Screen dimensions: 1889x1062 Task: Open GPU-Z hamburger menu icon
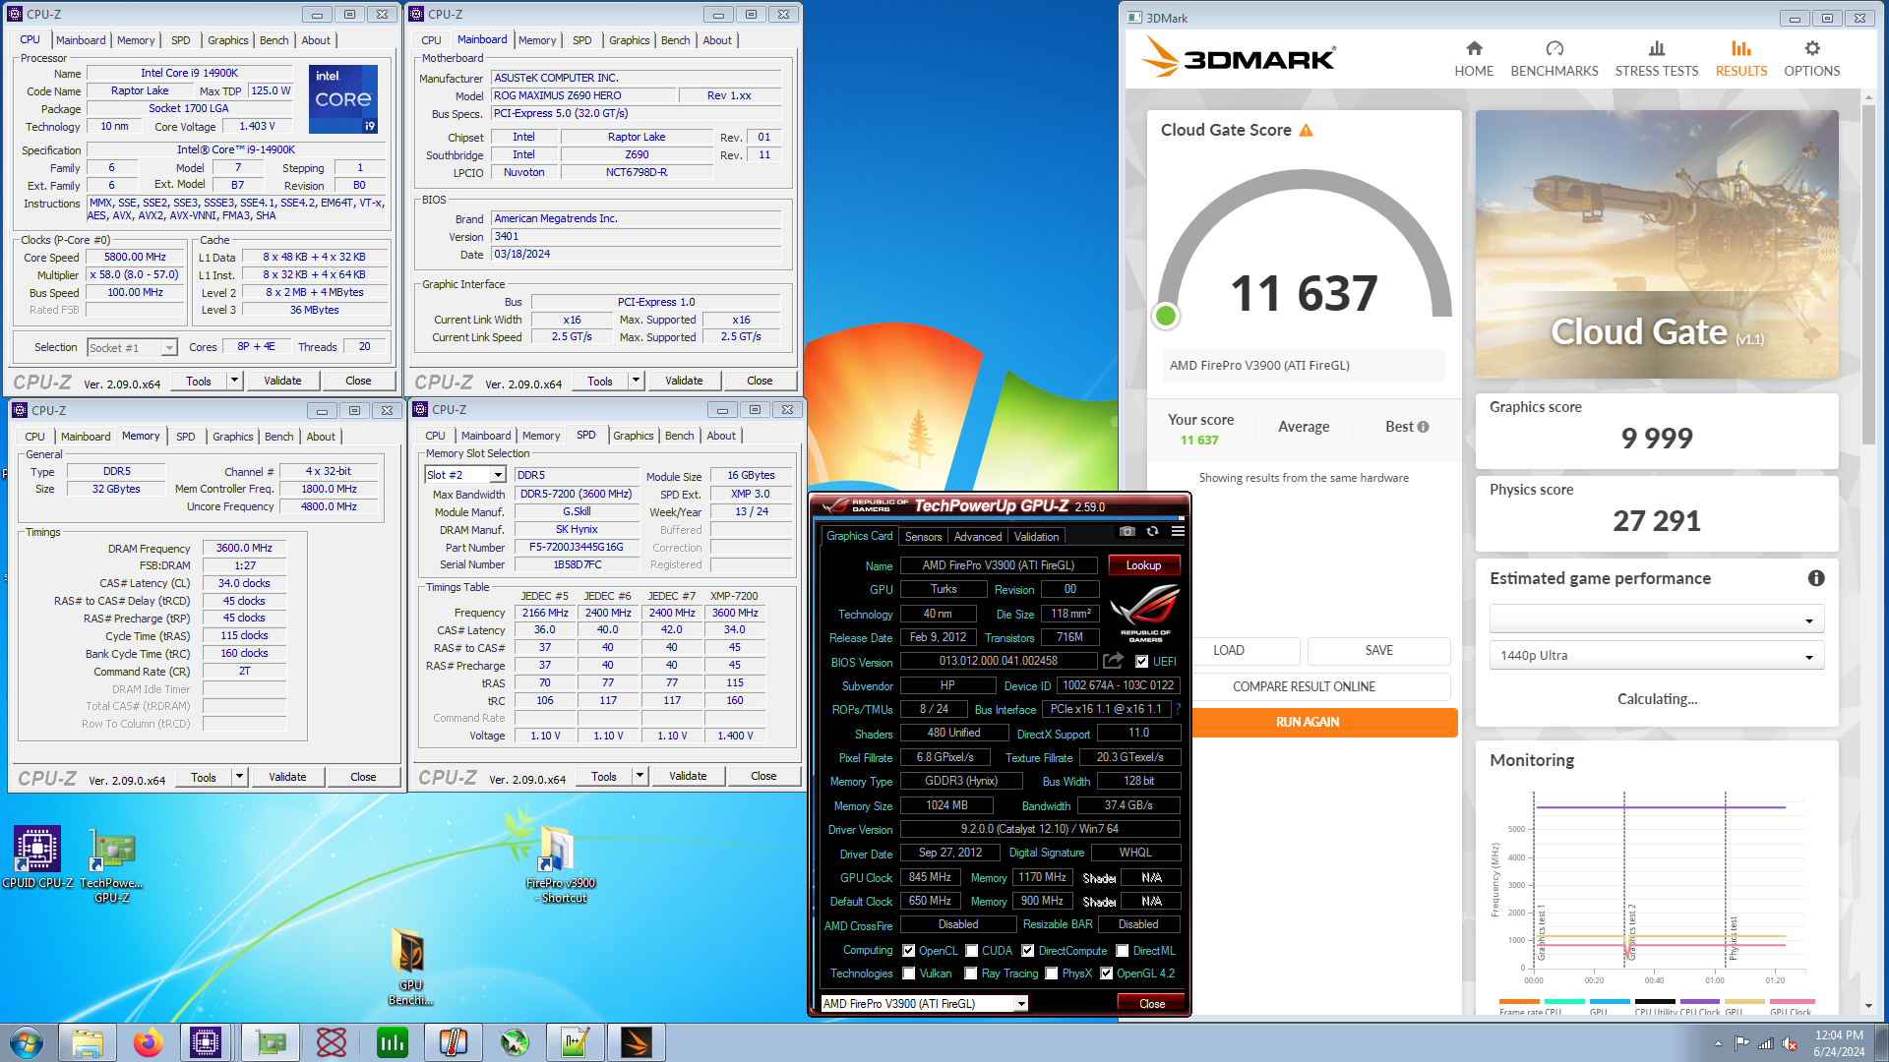[1178, 531]
